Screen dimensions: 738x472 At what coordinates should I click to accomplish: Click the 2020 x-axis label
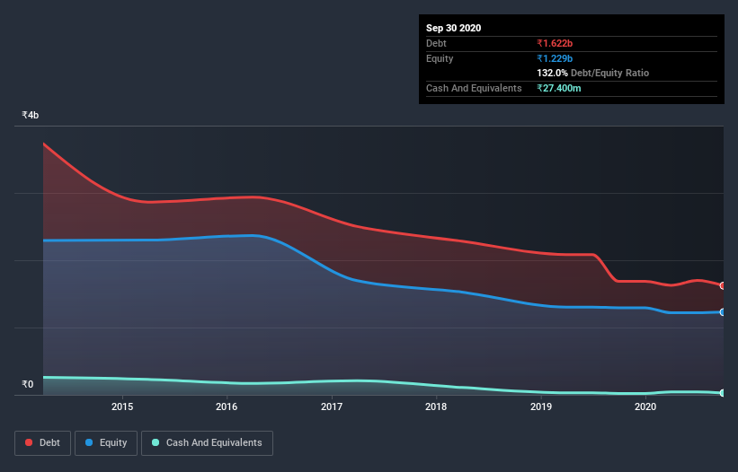pos(645,406)
